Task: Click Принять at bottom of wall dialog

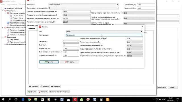Action: (x=32, y=92)
